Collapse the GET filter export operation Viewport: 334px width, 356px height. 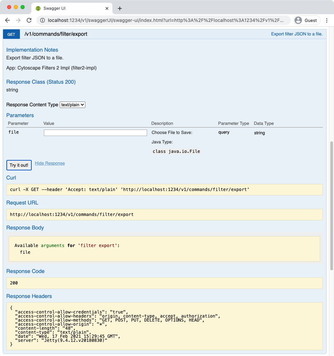pyautogui.click(x=11, y=34)
